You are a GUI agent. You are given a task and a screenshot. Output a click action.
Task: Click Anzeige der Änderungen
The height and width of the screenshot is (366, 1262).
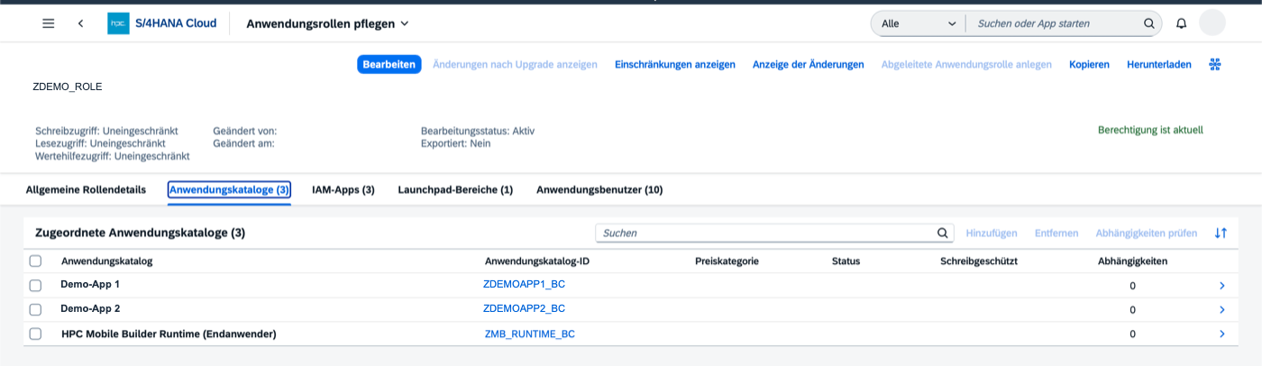pos(809,64)
